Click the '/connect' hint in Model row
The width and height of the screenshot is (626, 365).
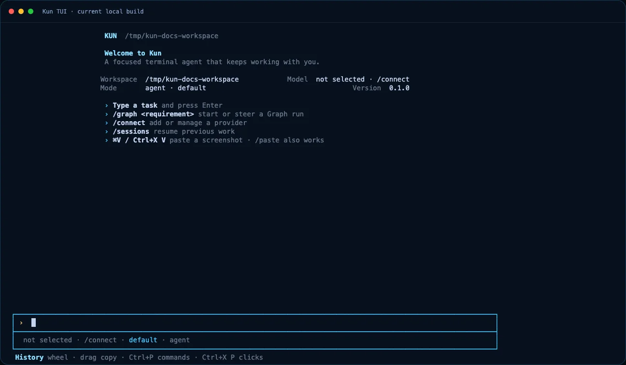(x=393, y=79)
